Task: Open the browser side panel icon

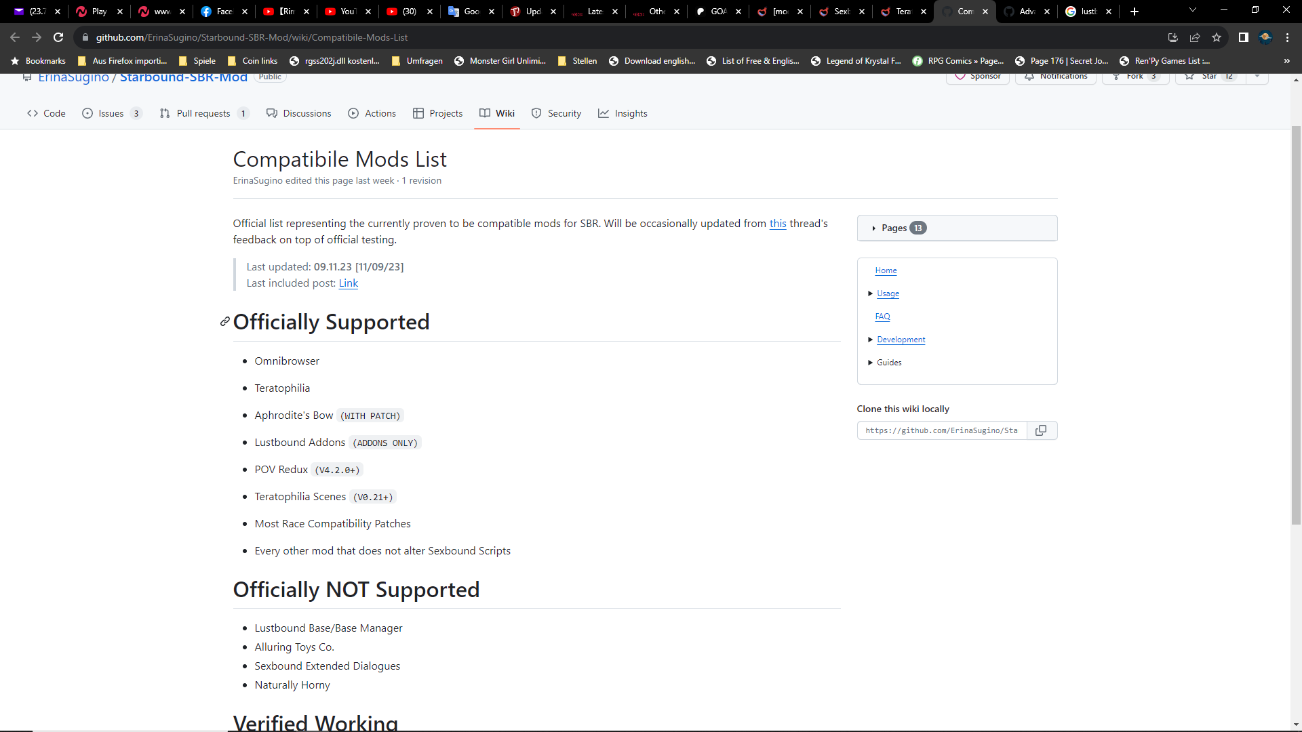Action: coord(1243,37)
